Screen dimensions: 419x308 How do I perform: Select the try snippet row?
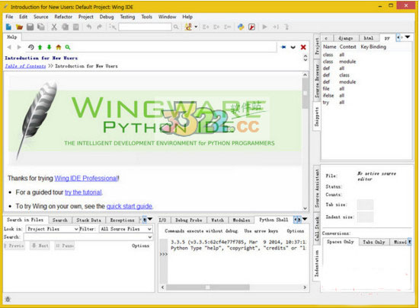coord(366,103)
